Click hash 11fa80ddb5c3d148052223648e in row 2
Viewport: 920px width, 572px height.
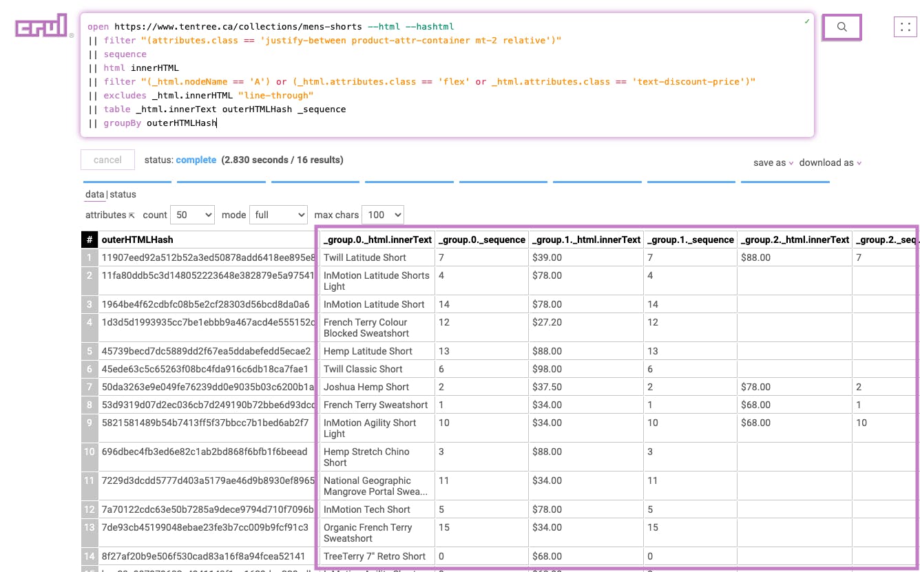206,281
